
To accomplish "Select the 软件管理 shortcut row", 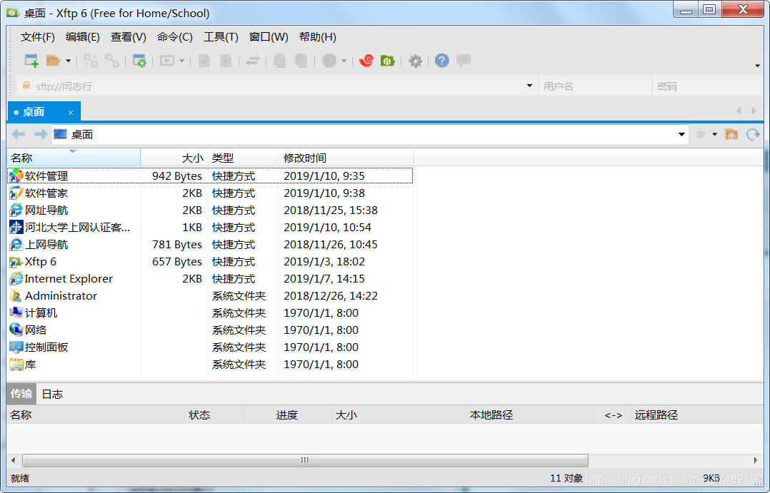I will pos(210,176).
